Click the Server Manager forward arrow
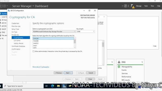 point(5,6)
